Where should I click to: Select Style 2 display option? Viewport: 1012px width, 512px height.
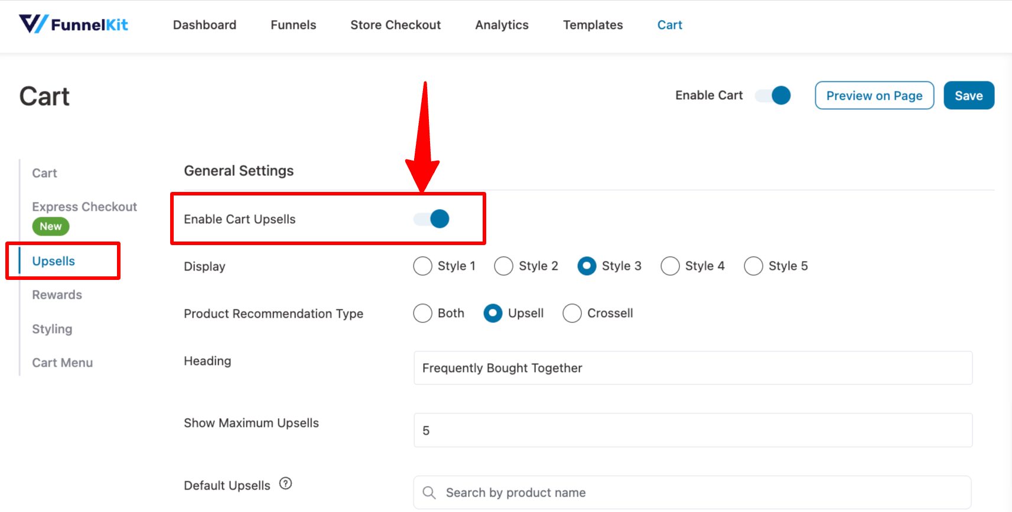point(503,266)
